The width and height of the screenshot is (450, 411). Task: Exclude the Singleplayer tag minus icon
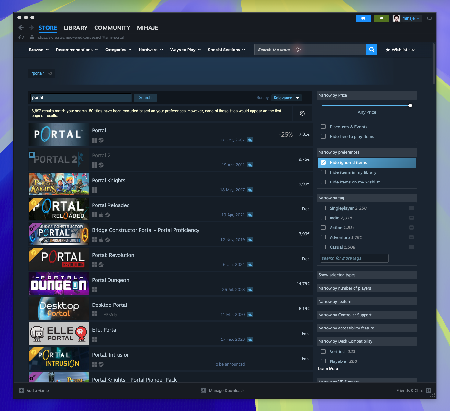[x=411, y=208]
